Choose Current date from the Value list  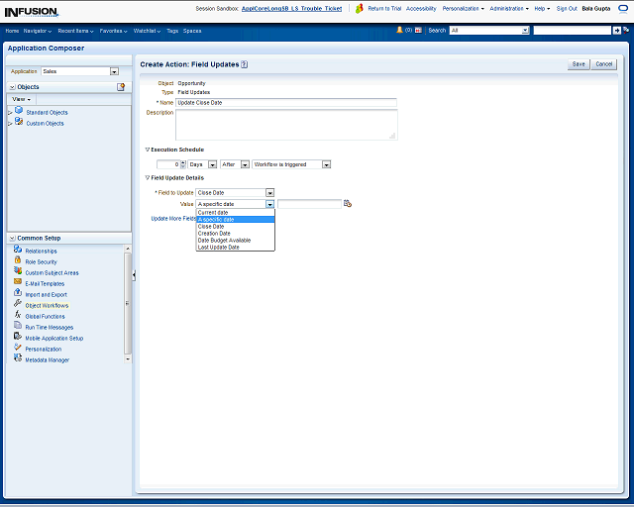[x=215, y=212]
